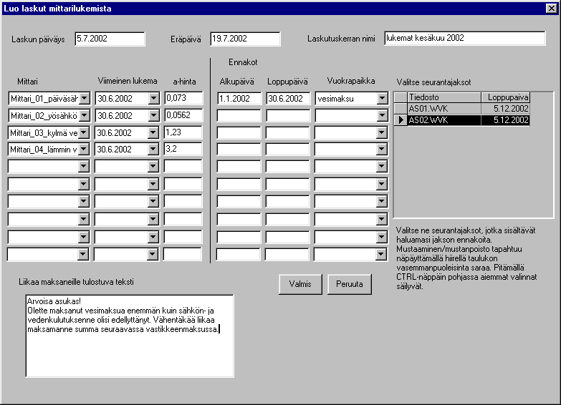Image resolution: width=561 pixels, height=405 pixels.
Task: Select row marker arrow of AS02.WVK
Action: point(401,119)
